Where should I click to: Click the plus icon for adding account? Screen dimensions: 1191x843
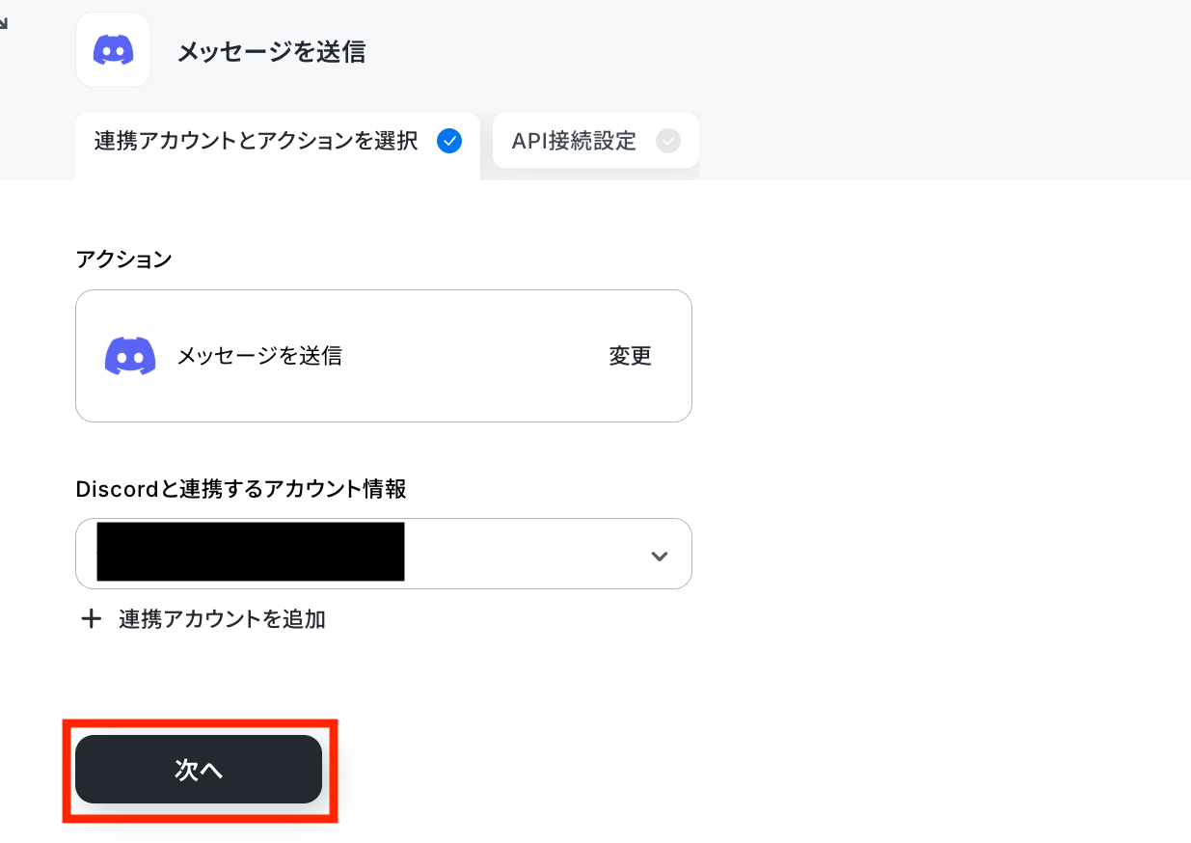click(x=91, y=619)
